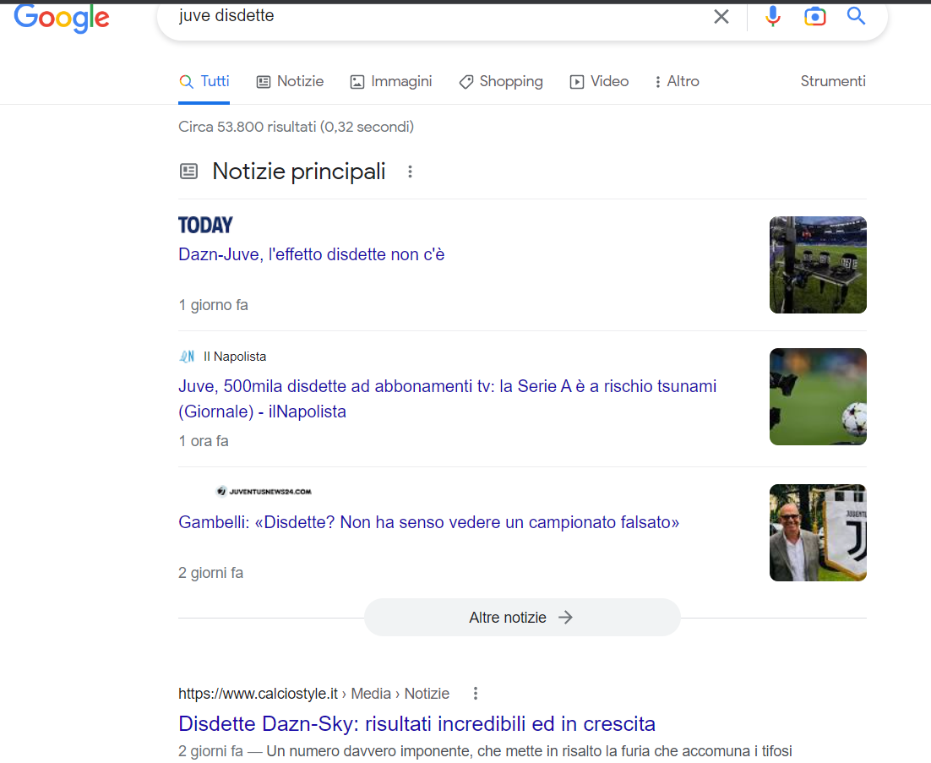The height and width of the screenshot is (763, 931).
Task: Open Notizie principali three-dot options
Action: coord(410,172)
